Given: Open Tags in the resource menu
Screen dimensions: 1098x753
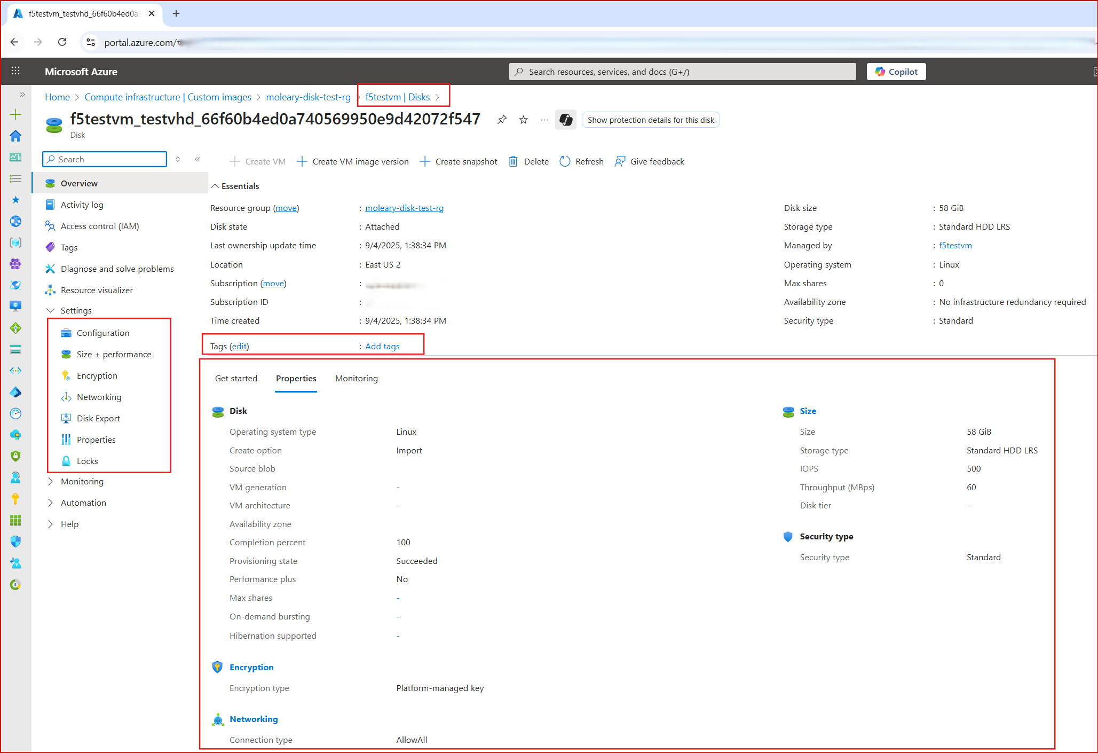Looking at the screenshot, I should coord(69,247).
